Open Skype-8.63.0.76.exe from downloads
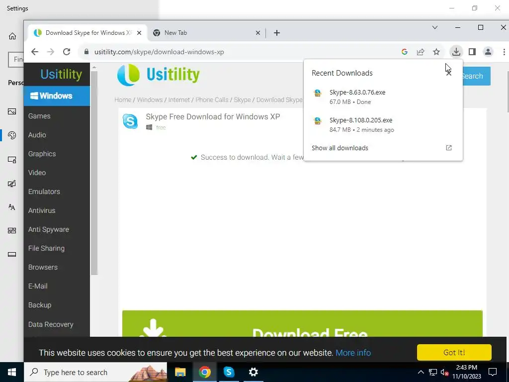Screen dimensions: 509x382 pos(383,97)
